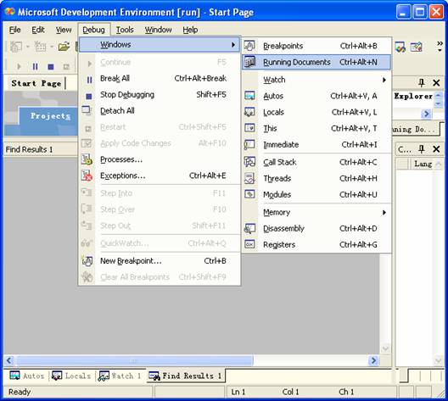Click the horizontal scrollbar thumb in Find Results
Image resolution: width=448 pixels, height=401 pixels.
point(135,360)
